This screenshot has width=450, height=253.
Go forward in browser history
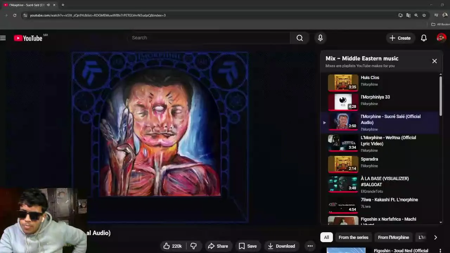point(6,15)
